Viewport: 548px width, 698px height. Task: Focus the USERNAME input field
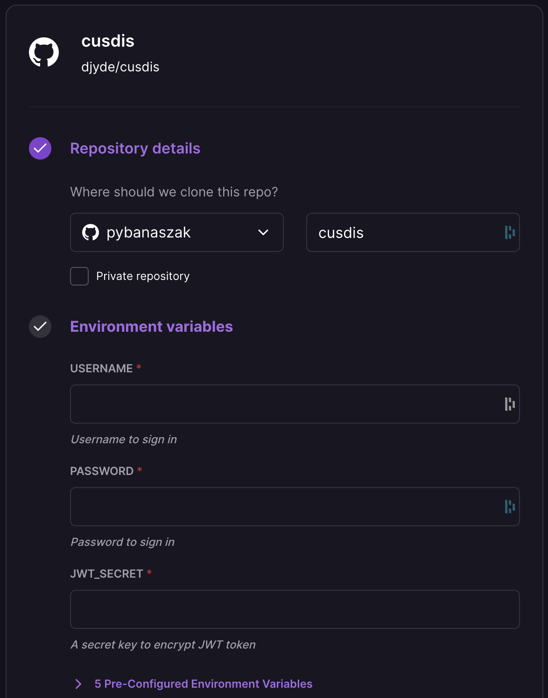coord(295,404)
